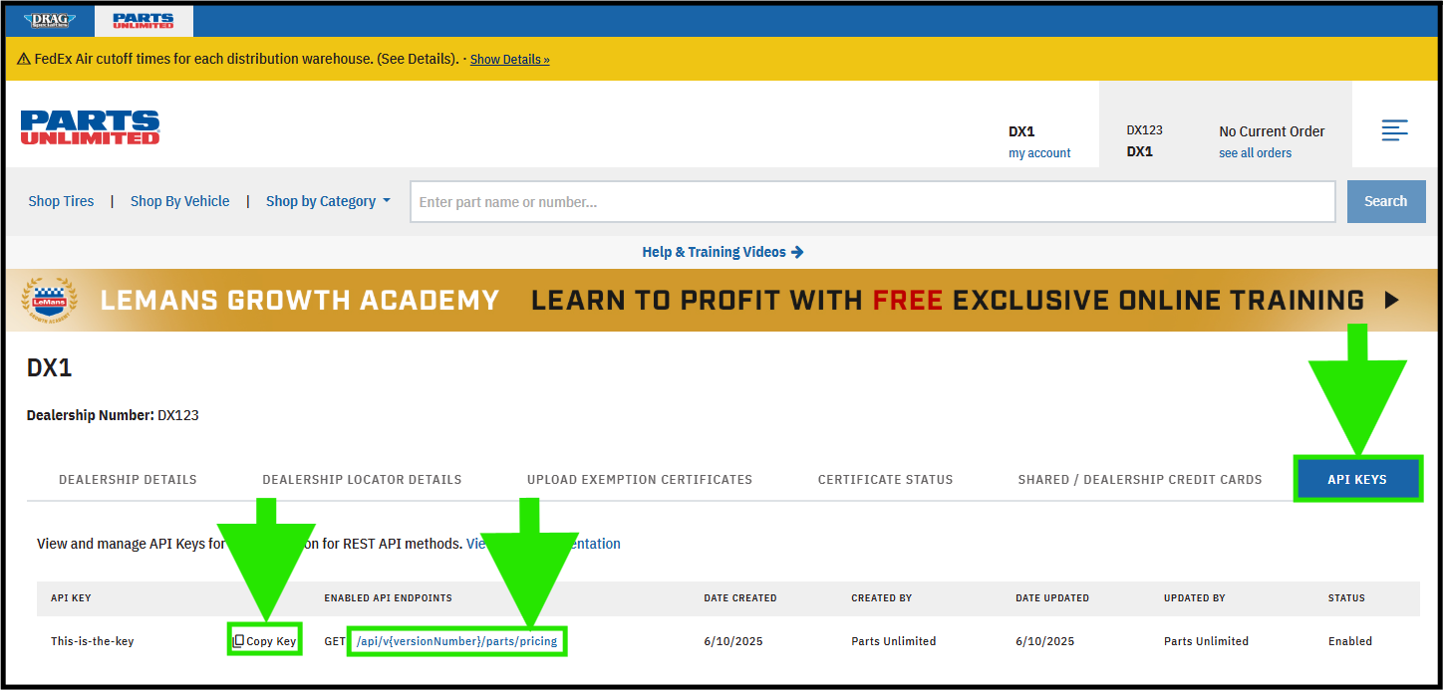Click the API KEY column header
The image size is (1444, 691).
[x=71, y=598]
